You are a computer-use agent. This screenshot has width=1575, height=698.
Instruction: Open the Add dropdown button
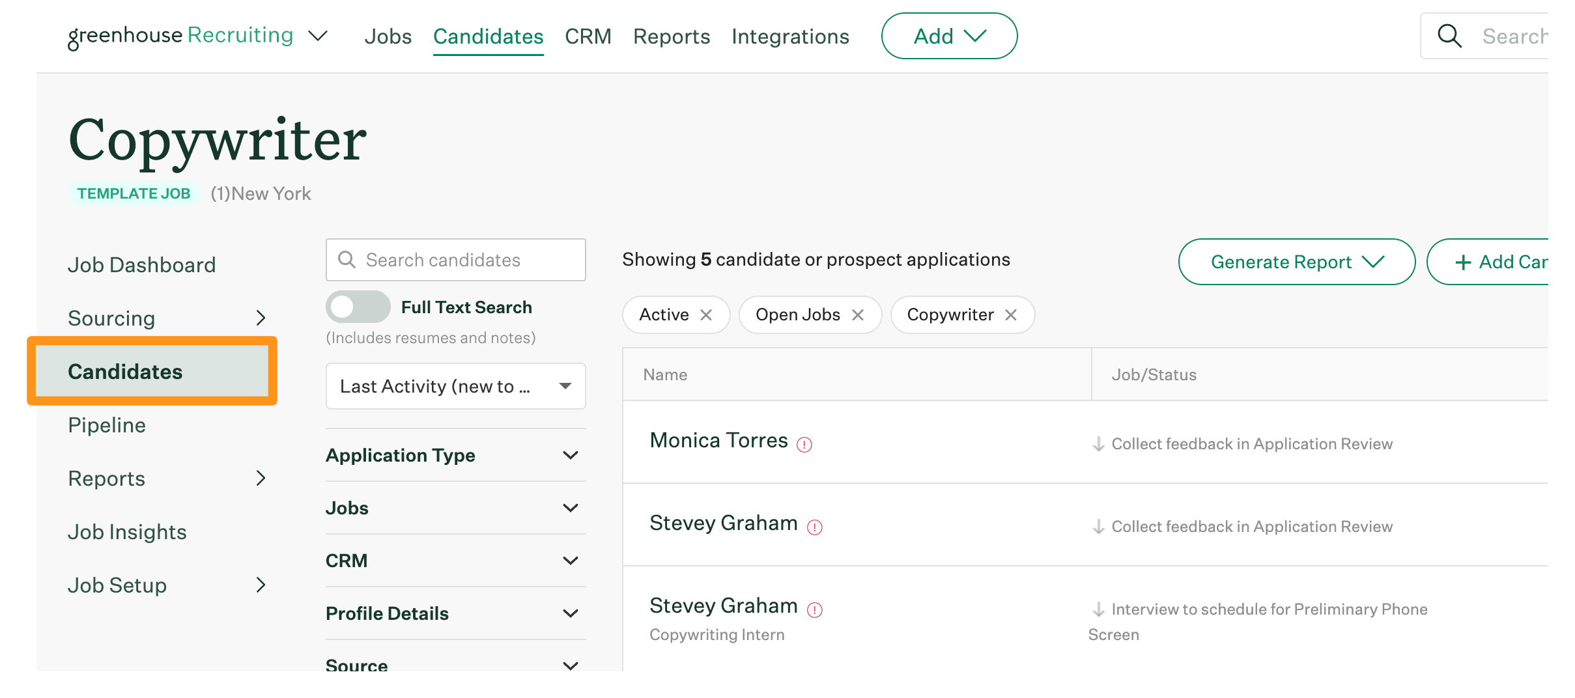tap(949, 36)
